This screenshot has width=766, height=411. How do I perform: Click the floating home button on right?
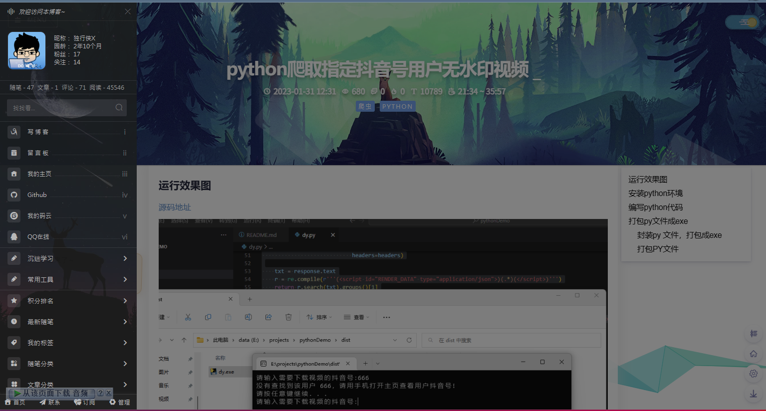coord(754,354)
